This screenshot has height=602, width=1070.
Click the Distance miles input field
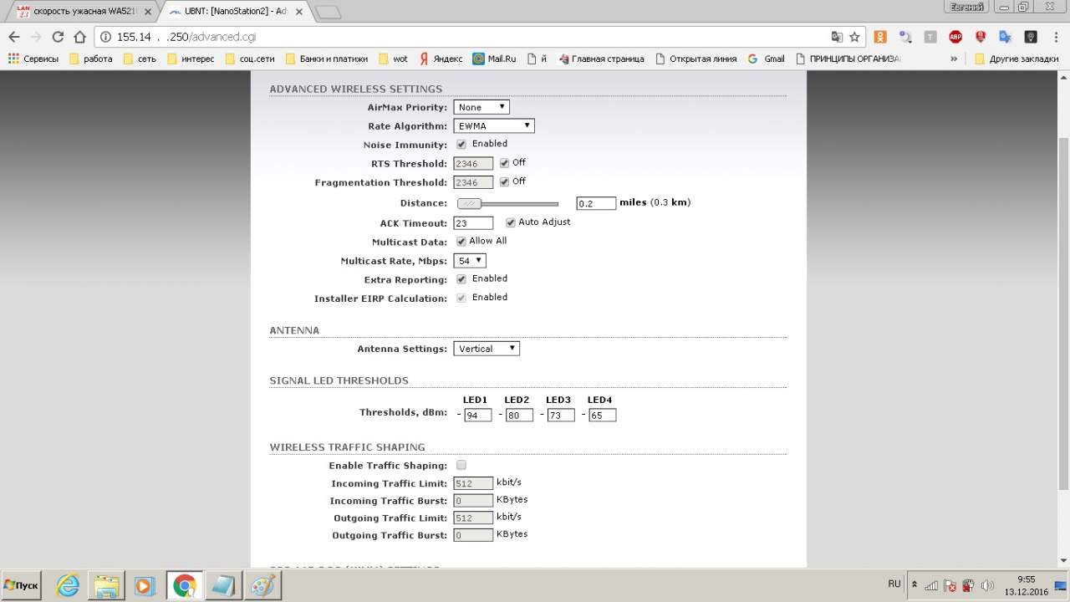coord(596,203)
